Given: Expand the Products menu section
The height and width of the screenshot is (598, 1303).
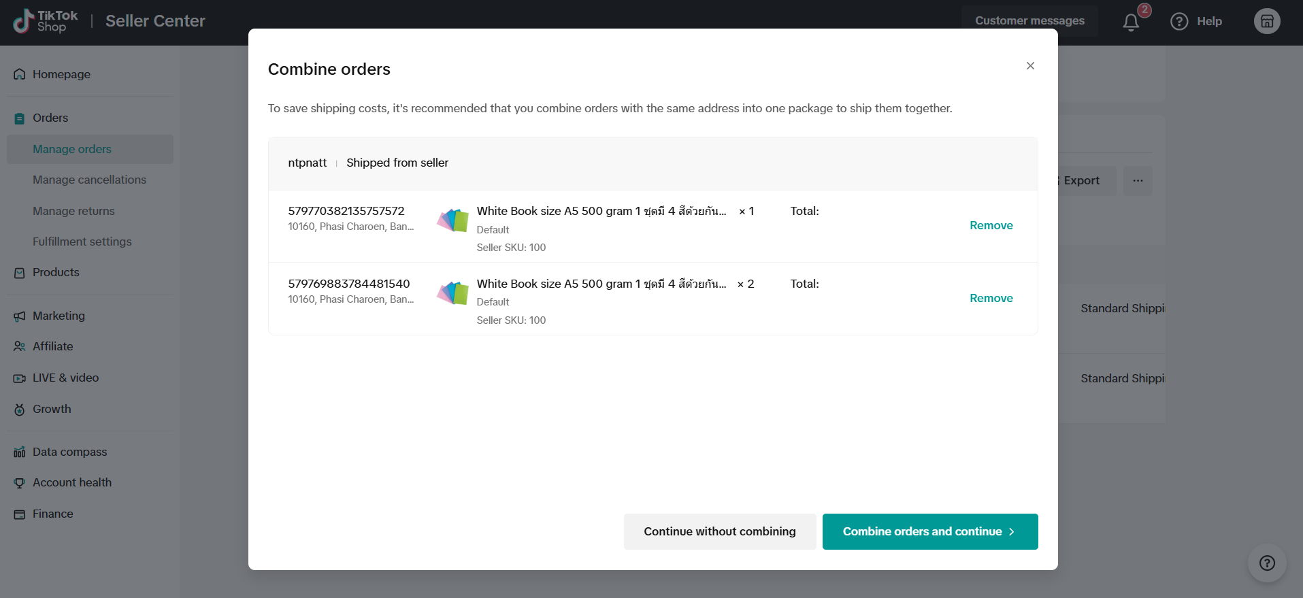Looking at the screenshot, I should point(56,272).
